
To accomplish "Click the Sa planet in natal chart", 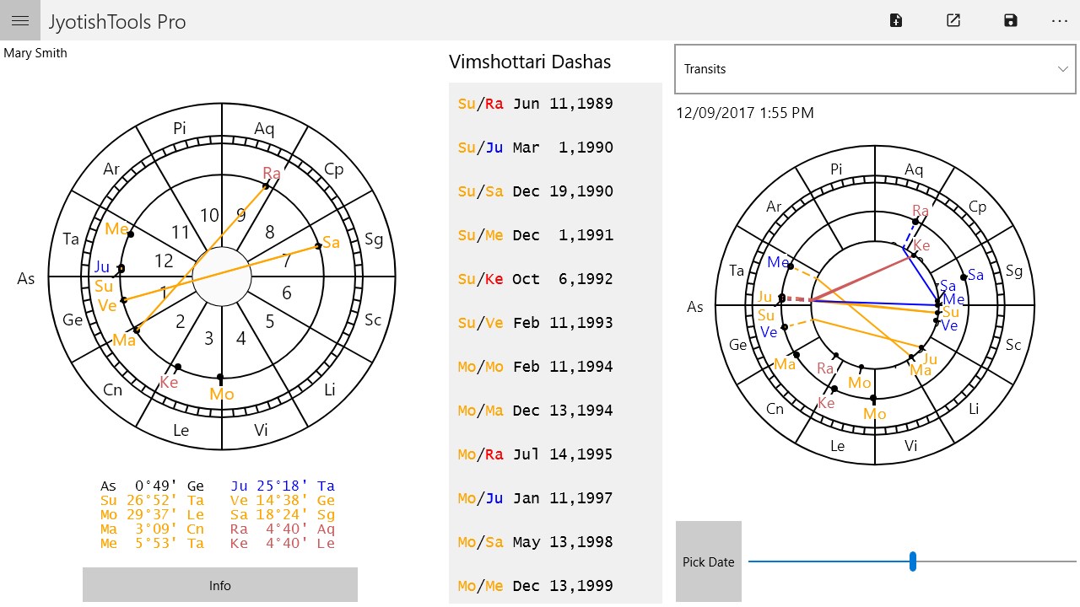I will [331, 243].
